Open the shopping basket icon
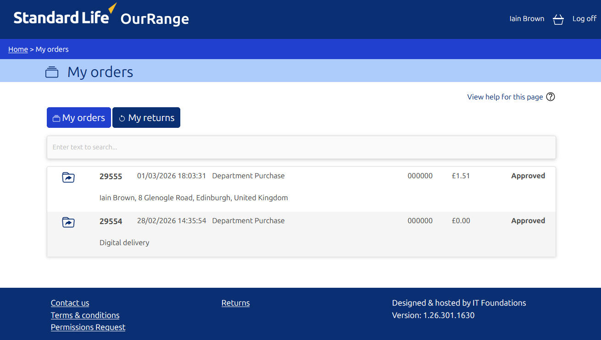This screenshot has width=601, height=340. 558,19
